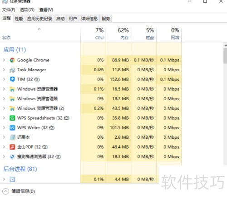Open the 文件(F) menu

(x=9, y=10)
